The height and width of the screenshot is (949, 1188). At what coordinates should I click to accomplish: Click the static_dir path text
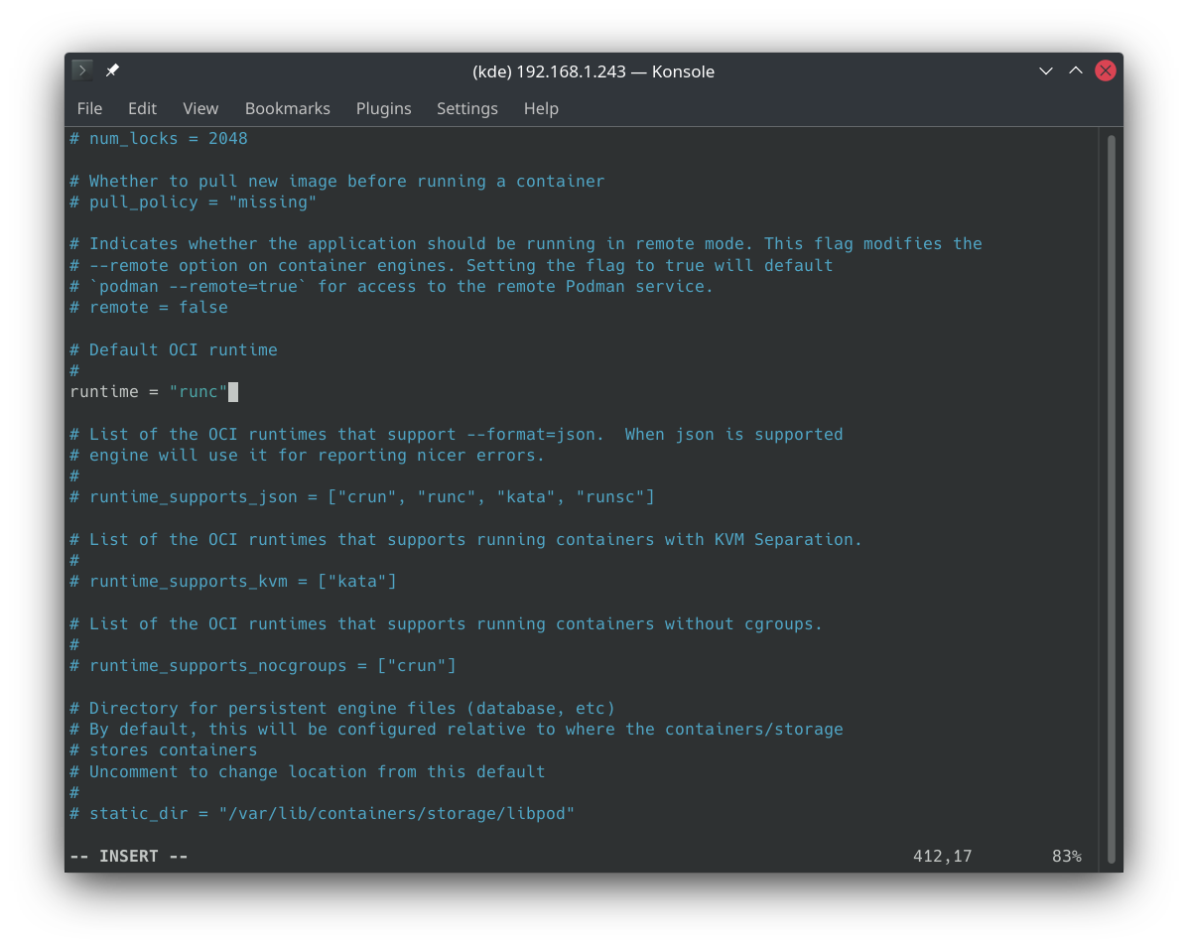pos(397,814)
